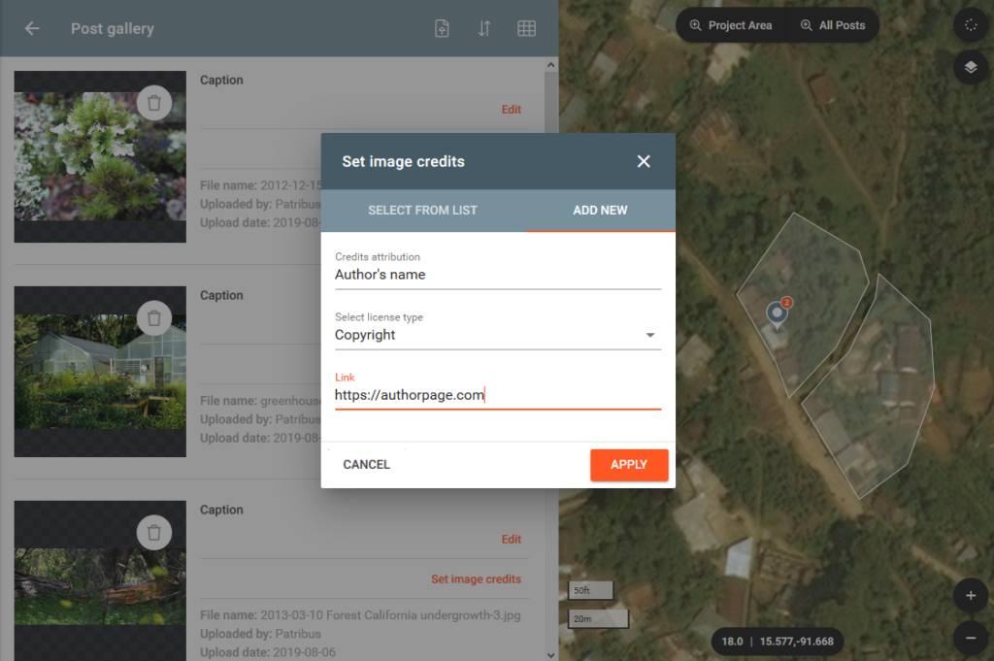
Task: Click the Link input field
Action: (498, 395)
